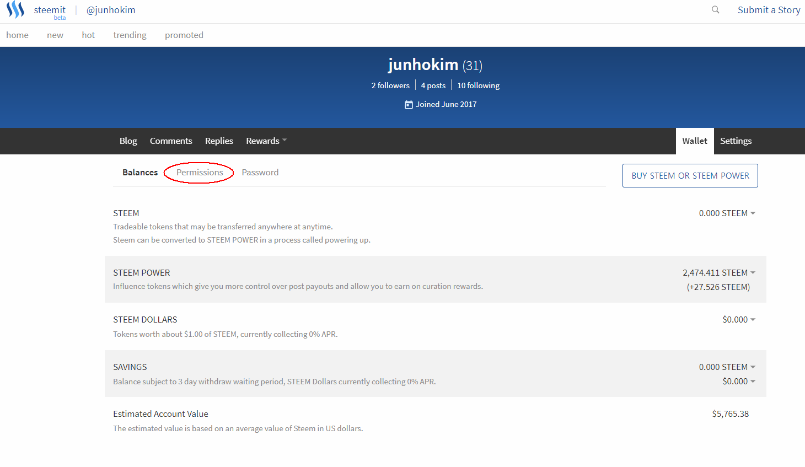Click the Steemit logo icon
Image resolution: width=805 pixels, height=467 pixels.
pyautogui.click(x=15, y=10)
